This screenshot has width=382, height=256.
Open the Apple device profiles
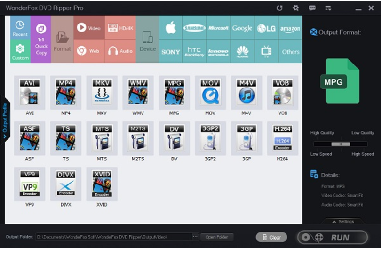coord(170,28)
